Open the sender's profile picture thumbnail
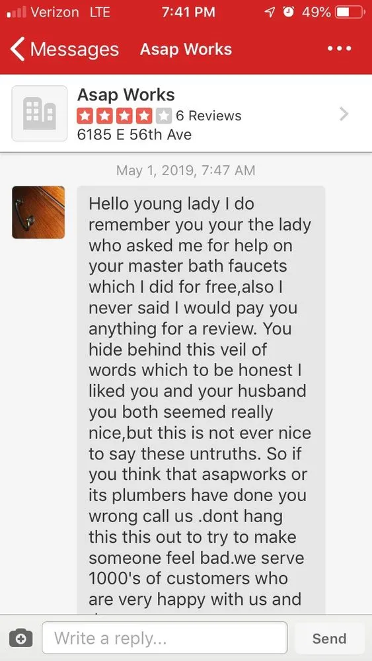This screenshot has height=661, width=372. [38, 212]
